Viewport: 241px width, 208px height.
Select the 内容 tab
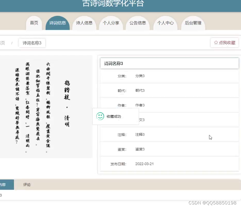coord(7,185)
